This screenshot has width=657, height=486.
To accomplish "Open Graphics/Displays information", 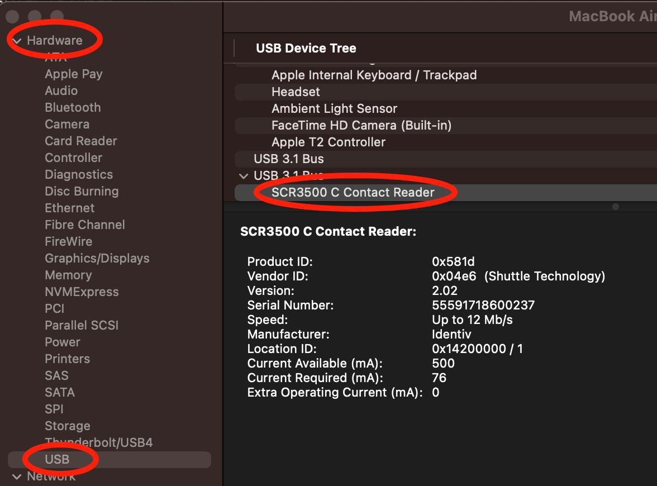I will coord(97,258).
